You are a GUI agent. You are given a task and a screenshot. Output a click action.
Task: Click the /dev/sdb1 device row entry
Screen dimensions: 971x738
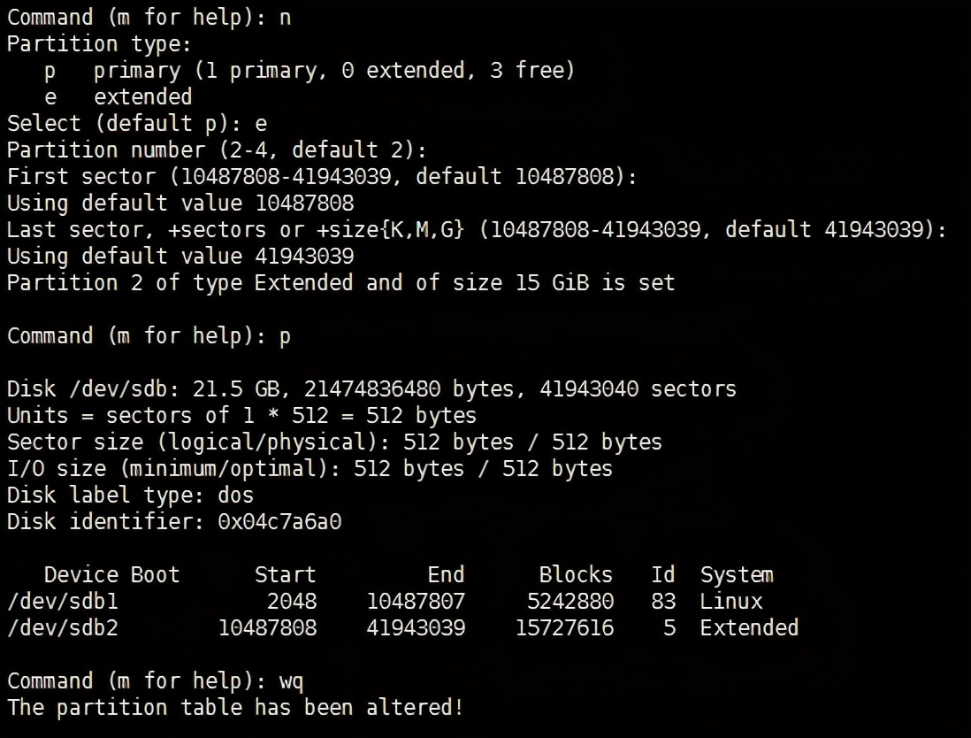tap(63, 602)
